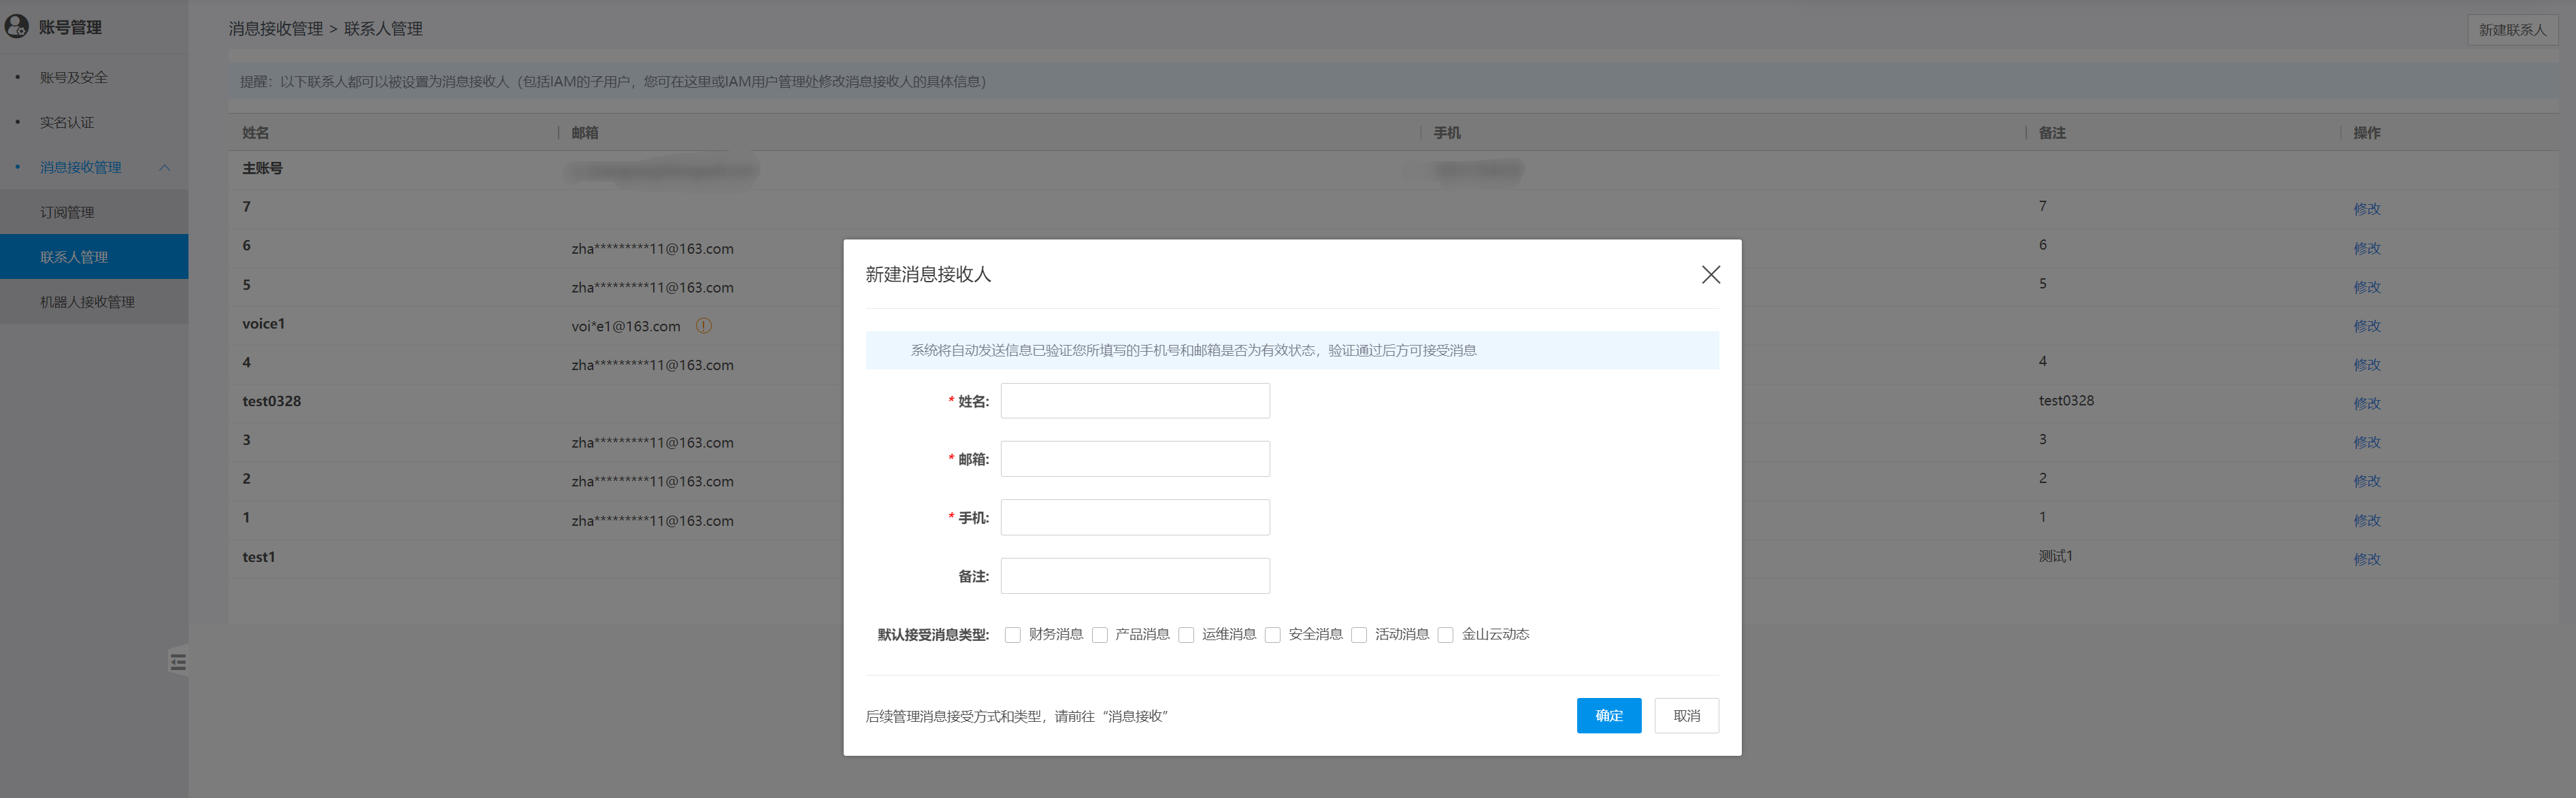This screenshot has width=2576, height=798.
Task: Select the 安全消息 checkbox
Action: [1272, 635]
